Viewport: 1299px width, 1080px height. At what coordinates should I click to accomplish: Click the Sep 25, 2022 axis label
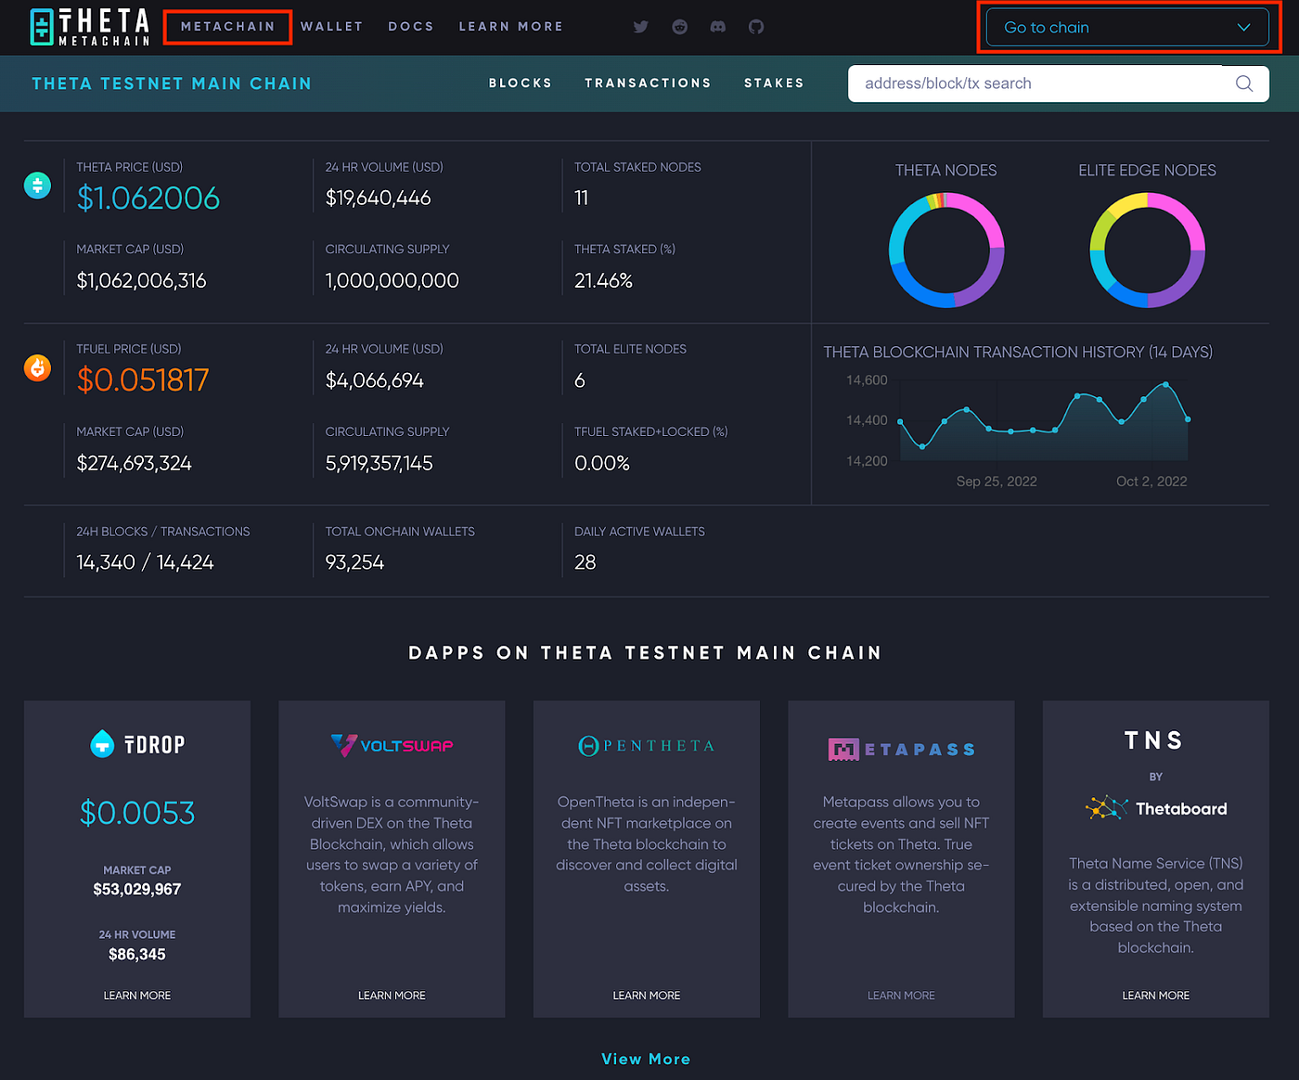click(997, 482)
